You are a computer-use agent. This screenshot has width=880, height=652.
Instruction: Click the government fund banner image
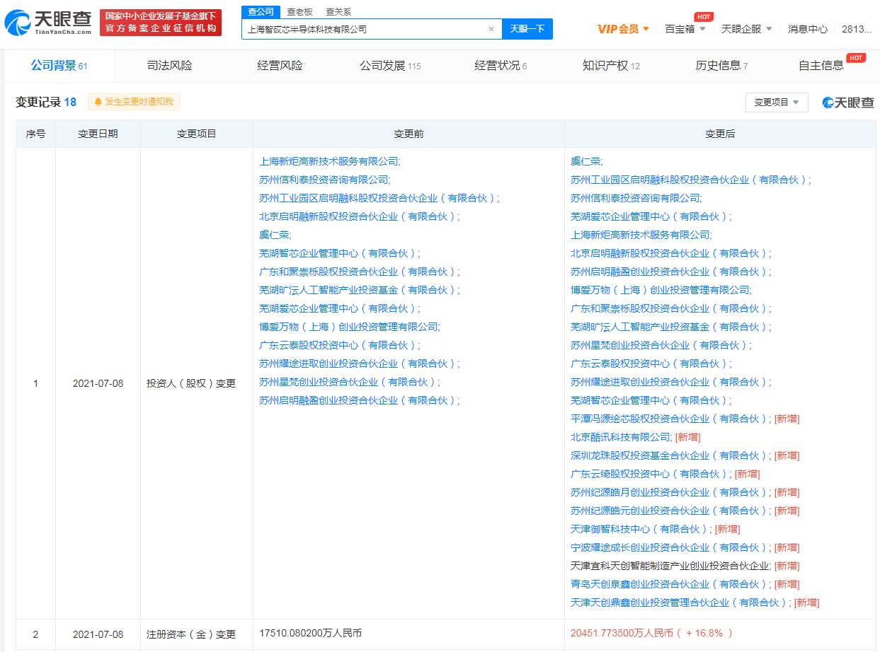click(161, 23)
